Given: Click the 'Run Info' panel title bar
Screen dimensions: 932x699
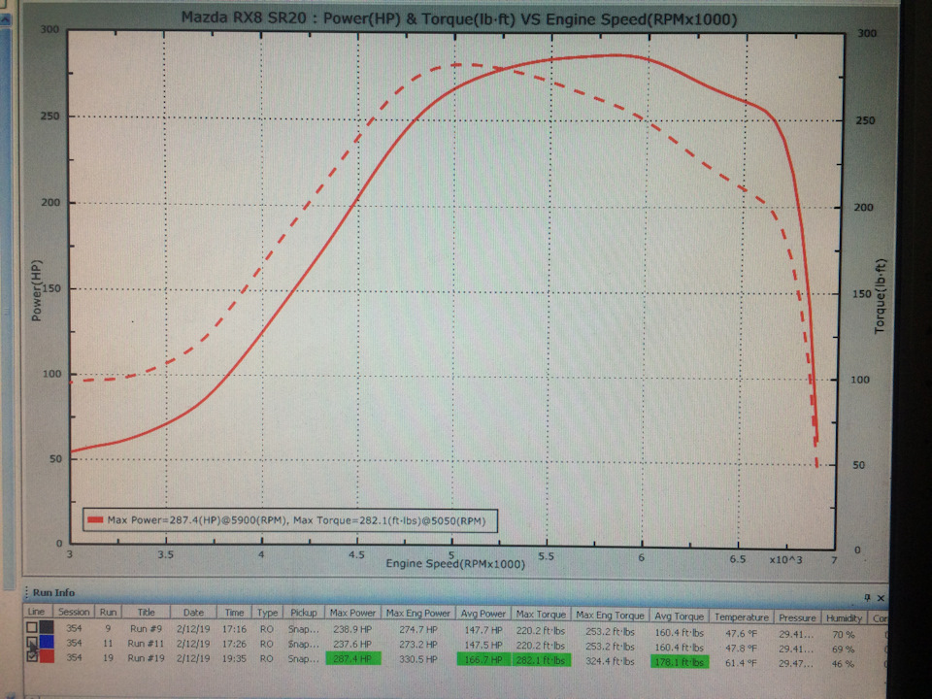Looking at the screenshot, I should tap(455, 593).
